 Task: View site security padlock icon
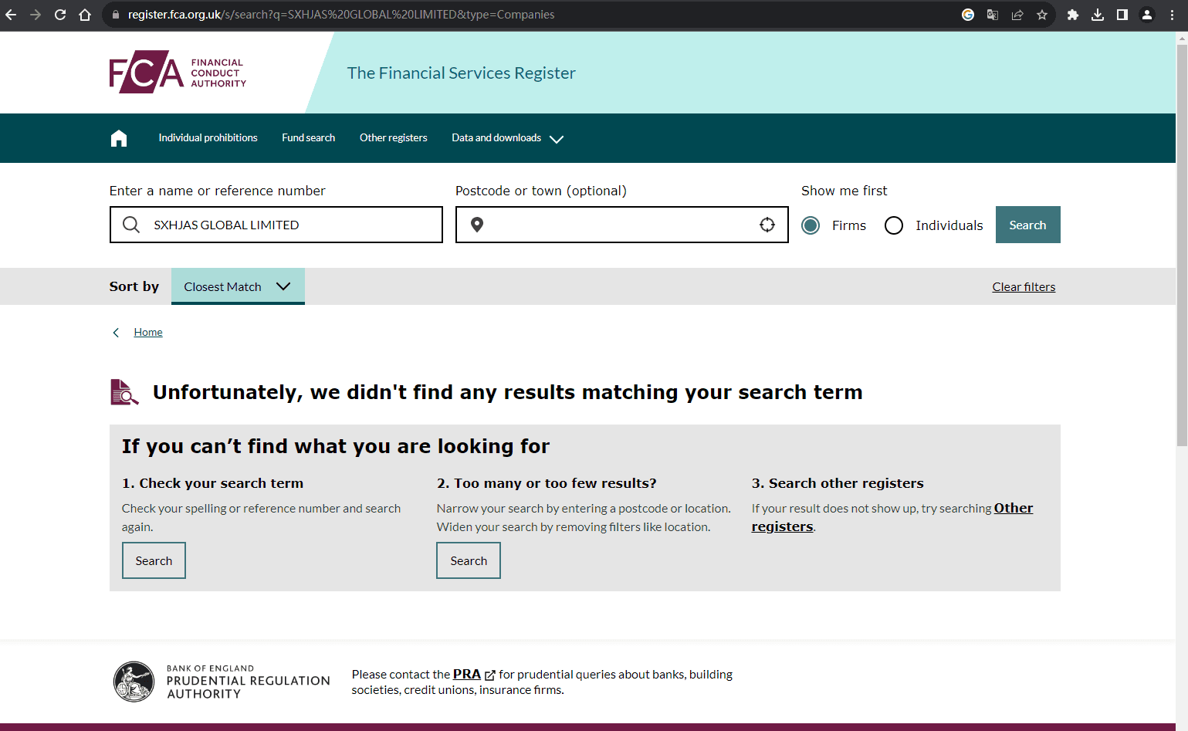point(116,15)
